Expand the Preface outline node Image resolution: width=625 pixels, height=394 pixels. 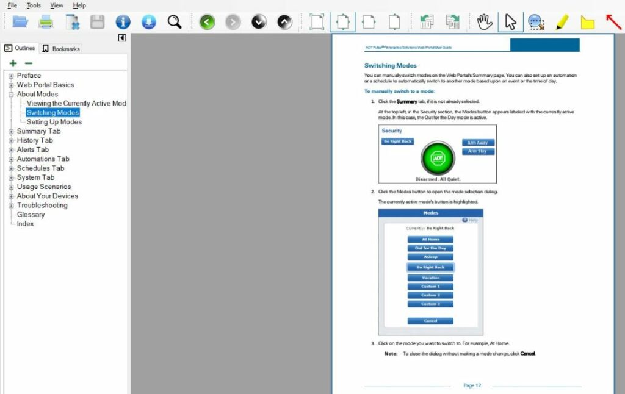coord(11,76)
